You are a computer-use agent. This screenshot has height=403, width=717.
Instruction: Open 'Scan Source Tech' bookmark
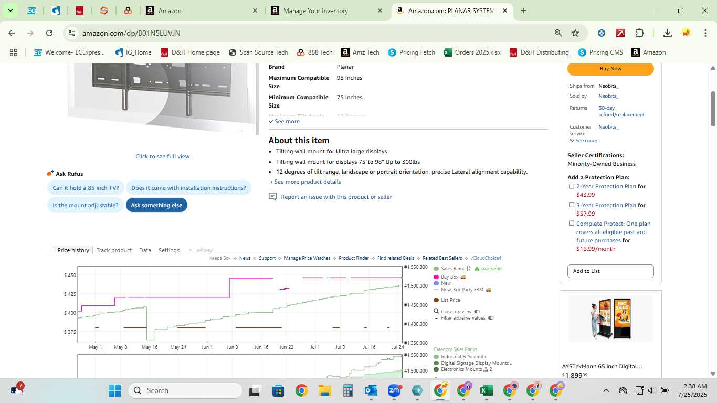pos(258,52)
